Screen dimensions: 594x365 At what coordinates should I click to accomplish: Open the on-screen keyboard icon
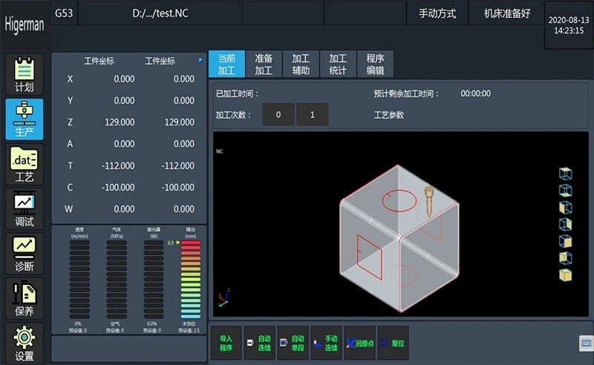point(585,343)
